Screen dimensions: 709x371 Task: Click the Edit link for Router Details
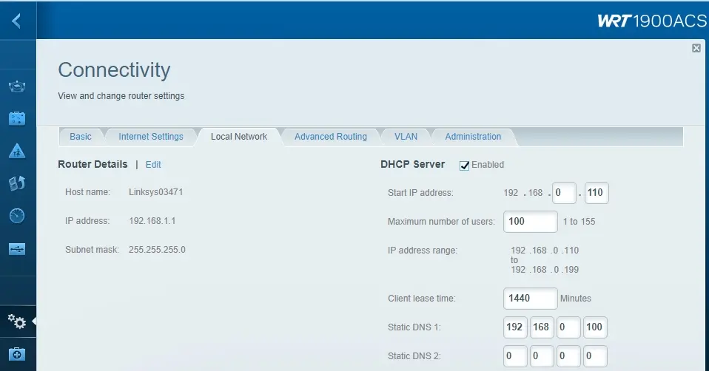point(153,165)
